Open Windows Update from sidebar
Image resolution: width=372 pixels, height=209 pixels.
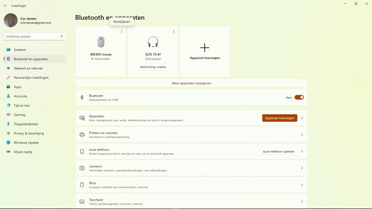[x=26, y=143]
